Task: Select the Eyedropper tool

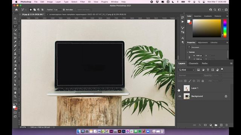Action: 15,42
